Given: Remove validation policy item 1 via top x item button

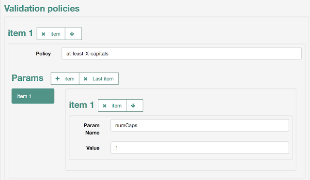Looking at the screenshot, I should pos(51,34).
